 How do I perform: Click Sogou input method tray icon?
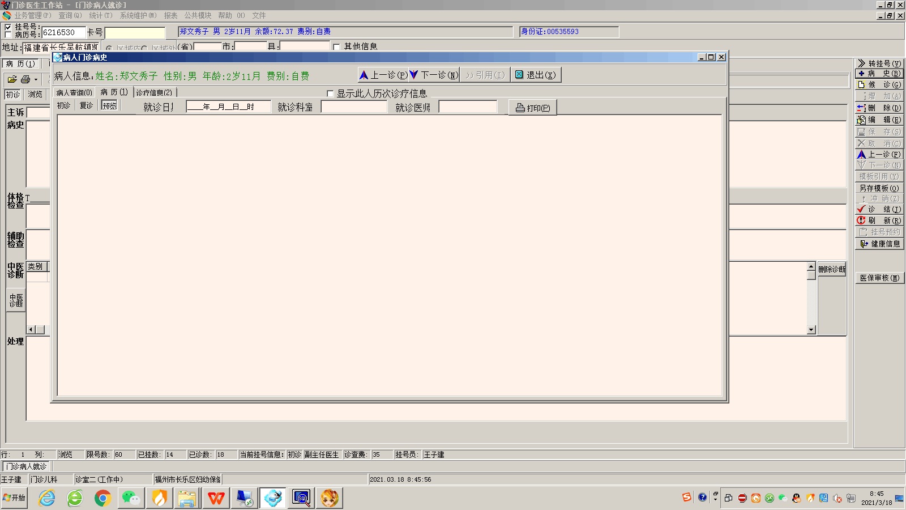(x=687, y=498)
